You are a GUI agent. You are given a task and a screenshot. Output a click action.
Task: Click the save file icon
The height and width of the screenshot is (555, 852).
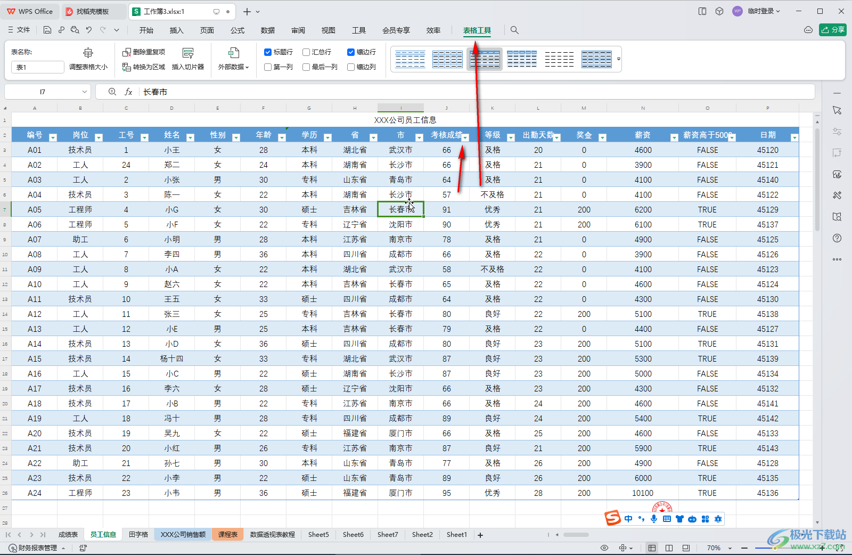pyautogui.click(x=47, y=30)
